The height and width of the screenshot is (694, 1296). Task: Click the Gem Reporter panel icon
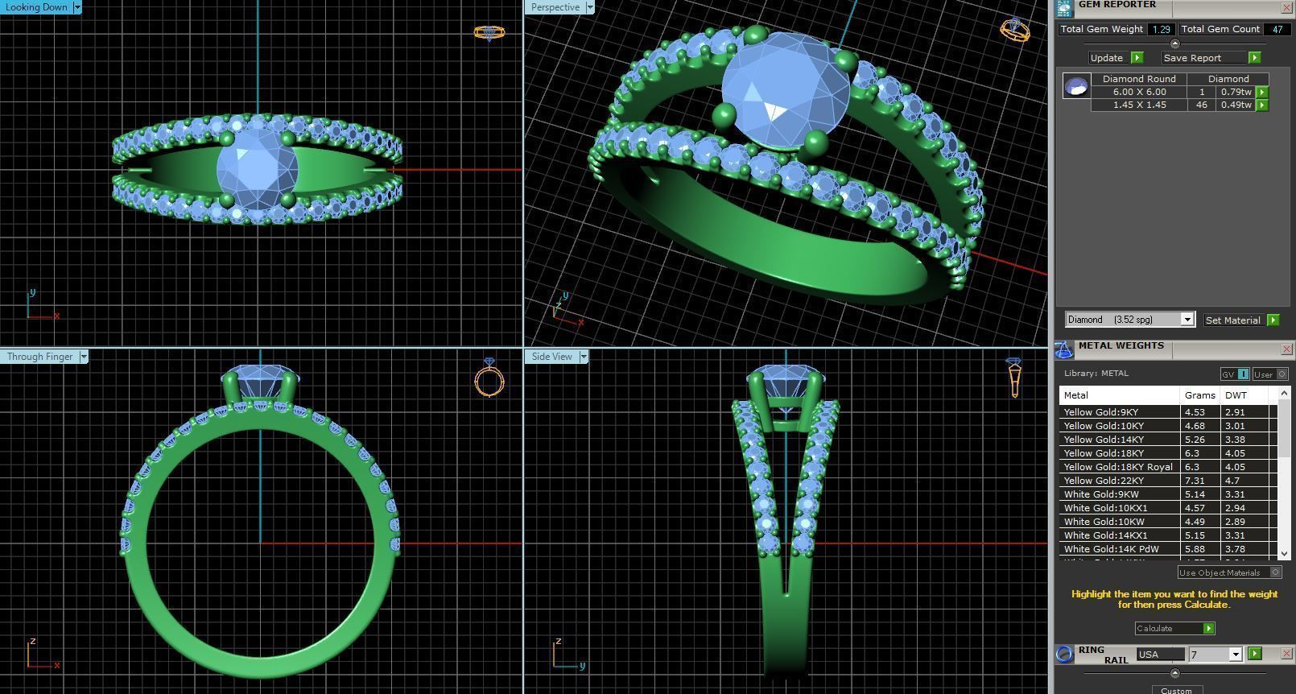(x=1064, y=8)
